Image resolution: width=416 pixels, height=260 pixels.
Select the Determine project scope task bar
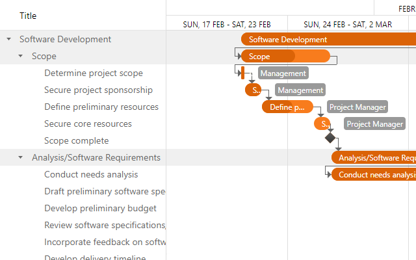(x=242, y=73)
